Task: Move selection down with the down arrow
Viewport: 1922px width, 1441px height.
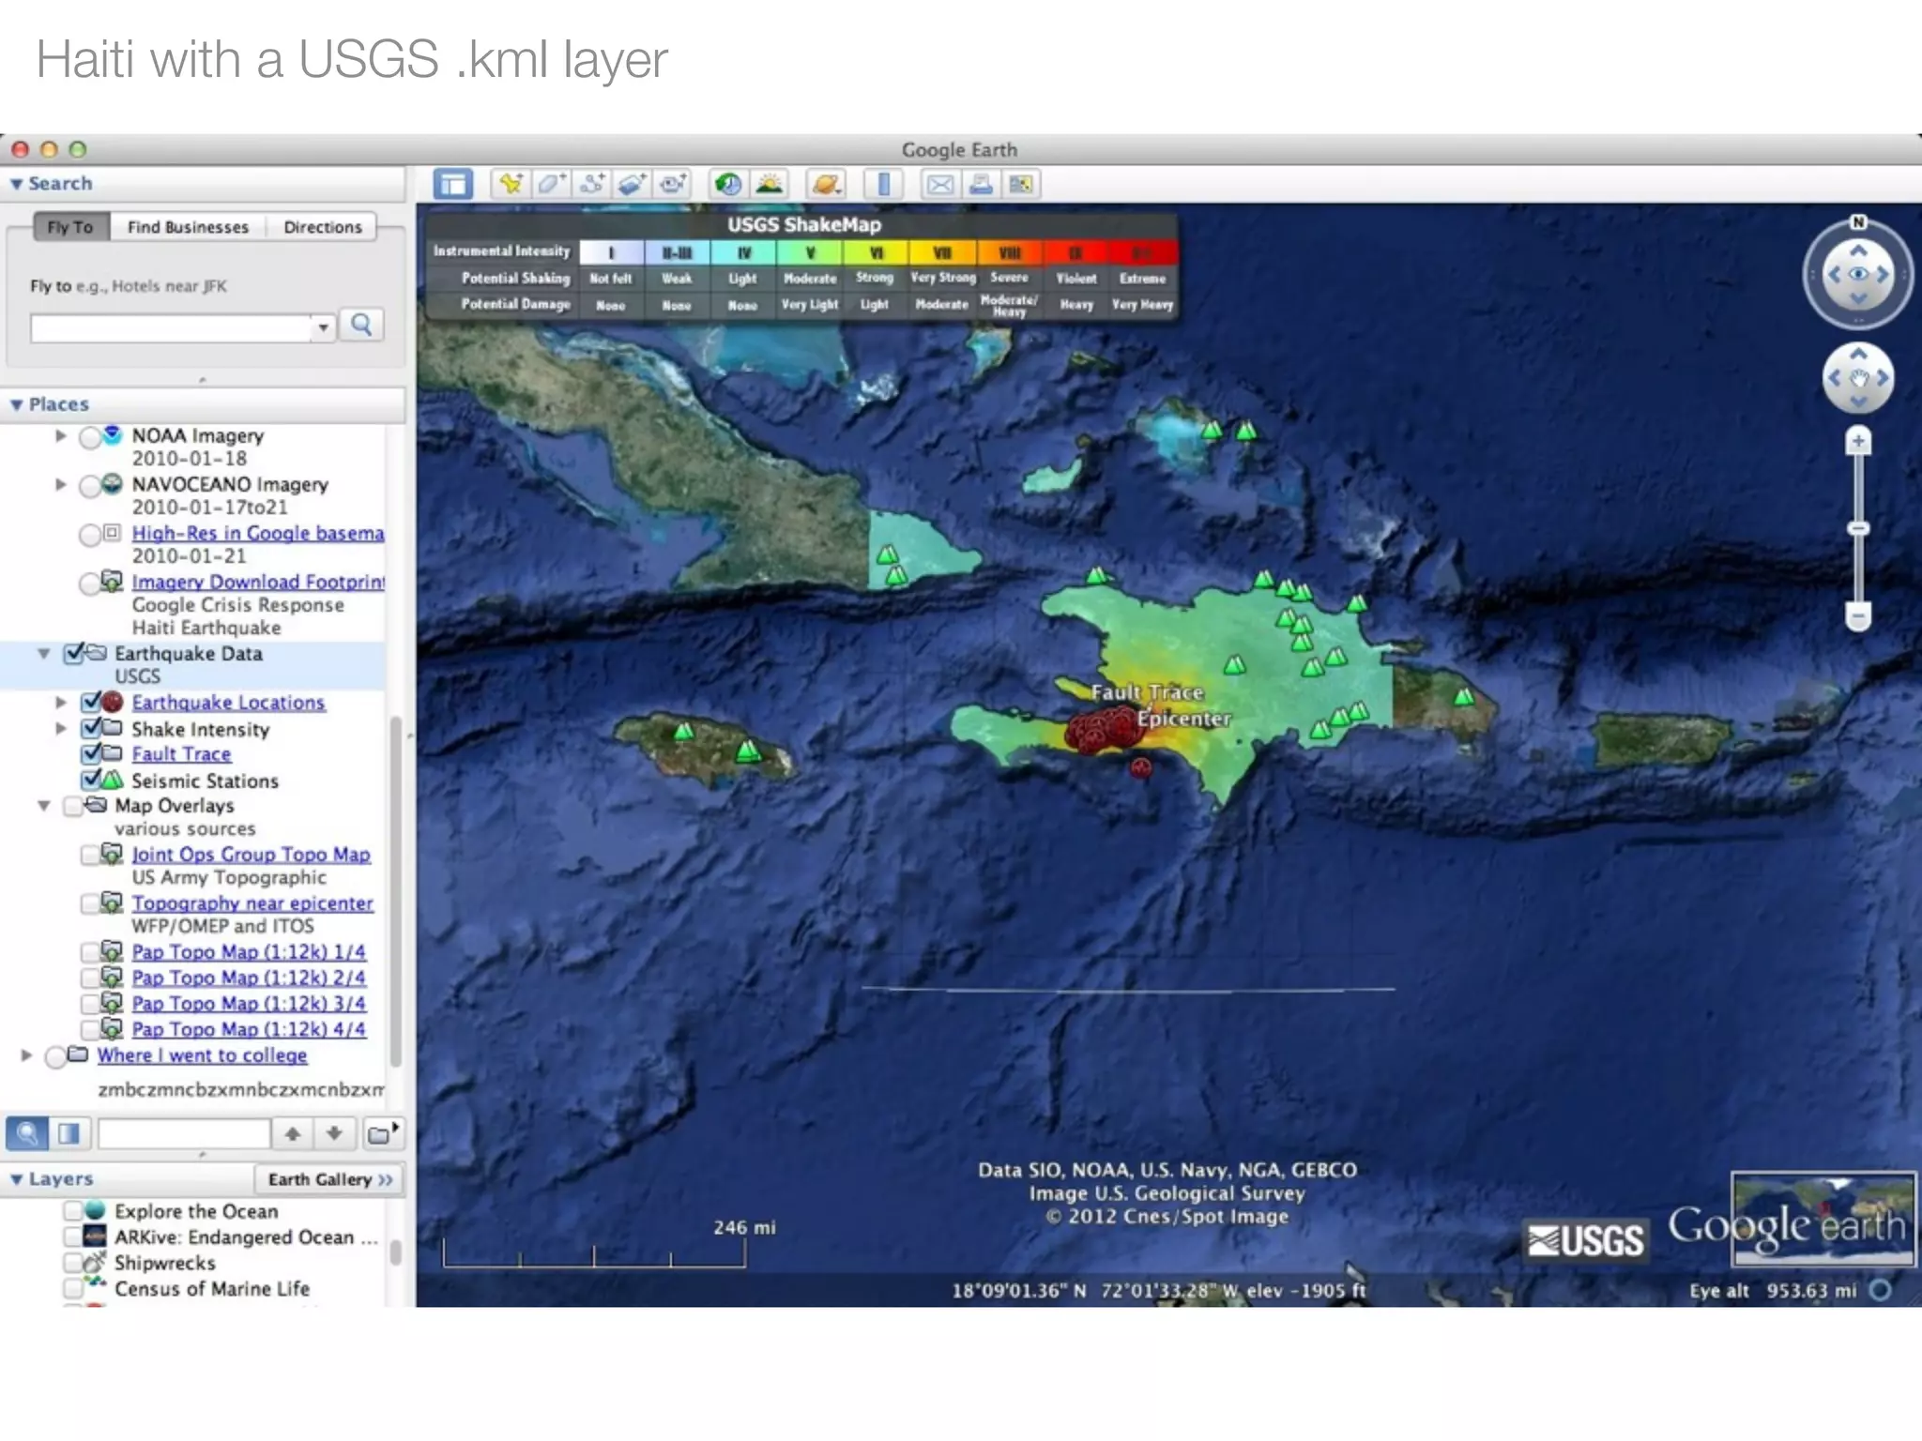Action: (x=334, y=1133)
